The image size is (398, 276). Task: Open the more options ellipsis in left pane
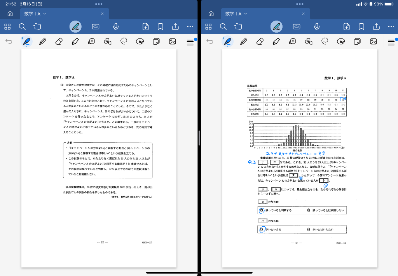(190, 26)
